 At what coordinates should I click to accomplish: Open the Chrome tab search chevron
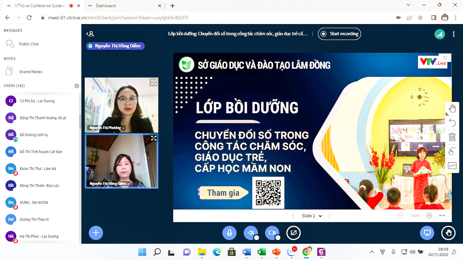tap(408, 5)
